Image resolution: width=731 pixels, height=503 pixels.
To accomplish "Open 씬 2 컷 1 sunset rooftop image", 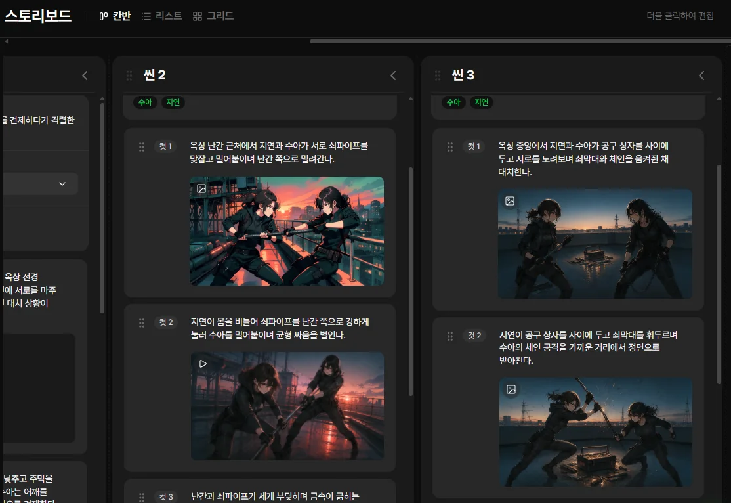I will pyautogui.click(x=287, y=231).
